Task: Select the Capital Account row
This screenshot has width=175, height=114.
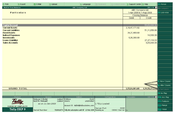Action: (x=80, y=25)
